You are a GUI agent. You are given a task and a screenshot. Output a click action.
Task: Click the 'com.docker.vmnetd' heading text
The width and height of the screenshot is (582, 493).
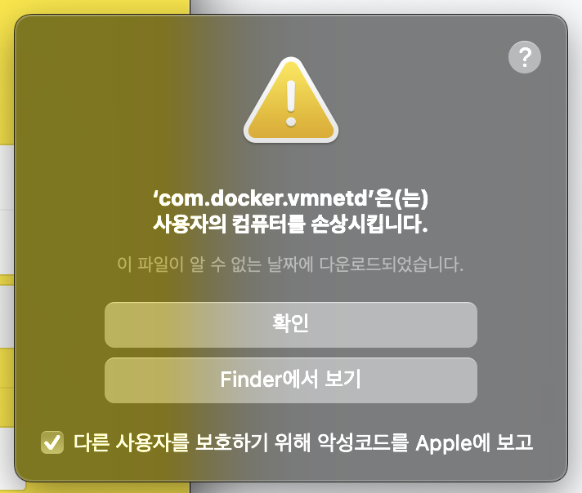[263, 198]
